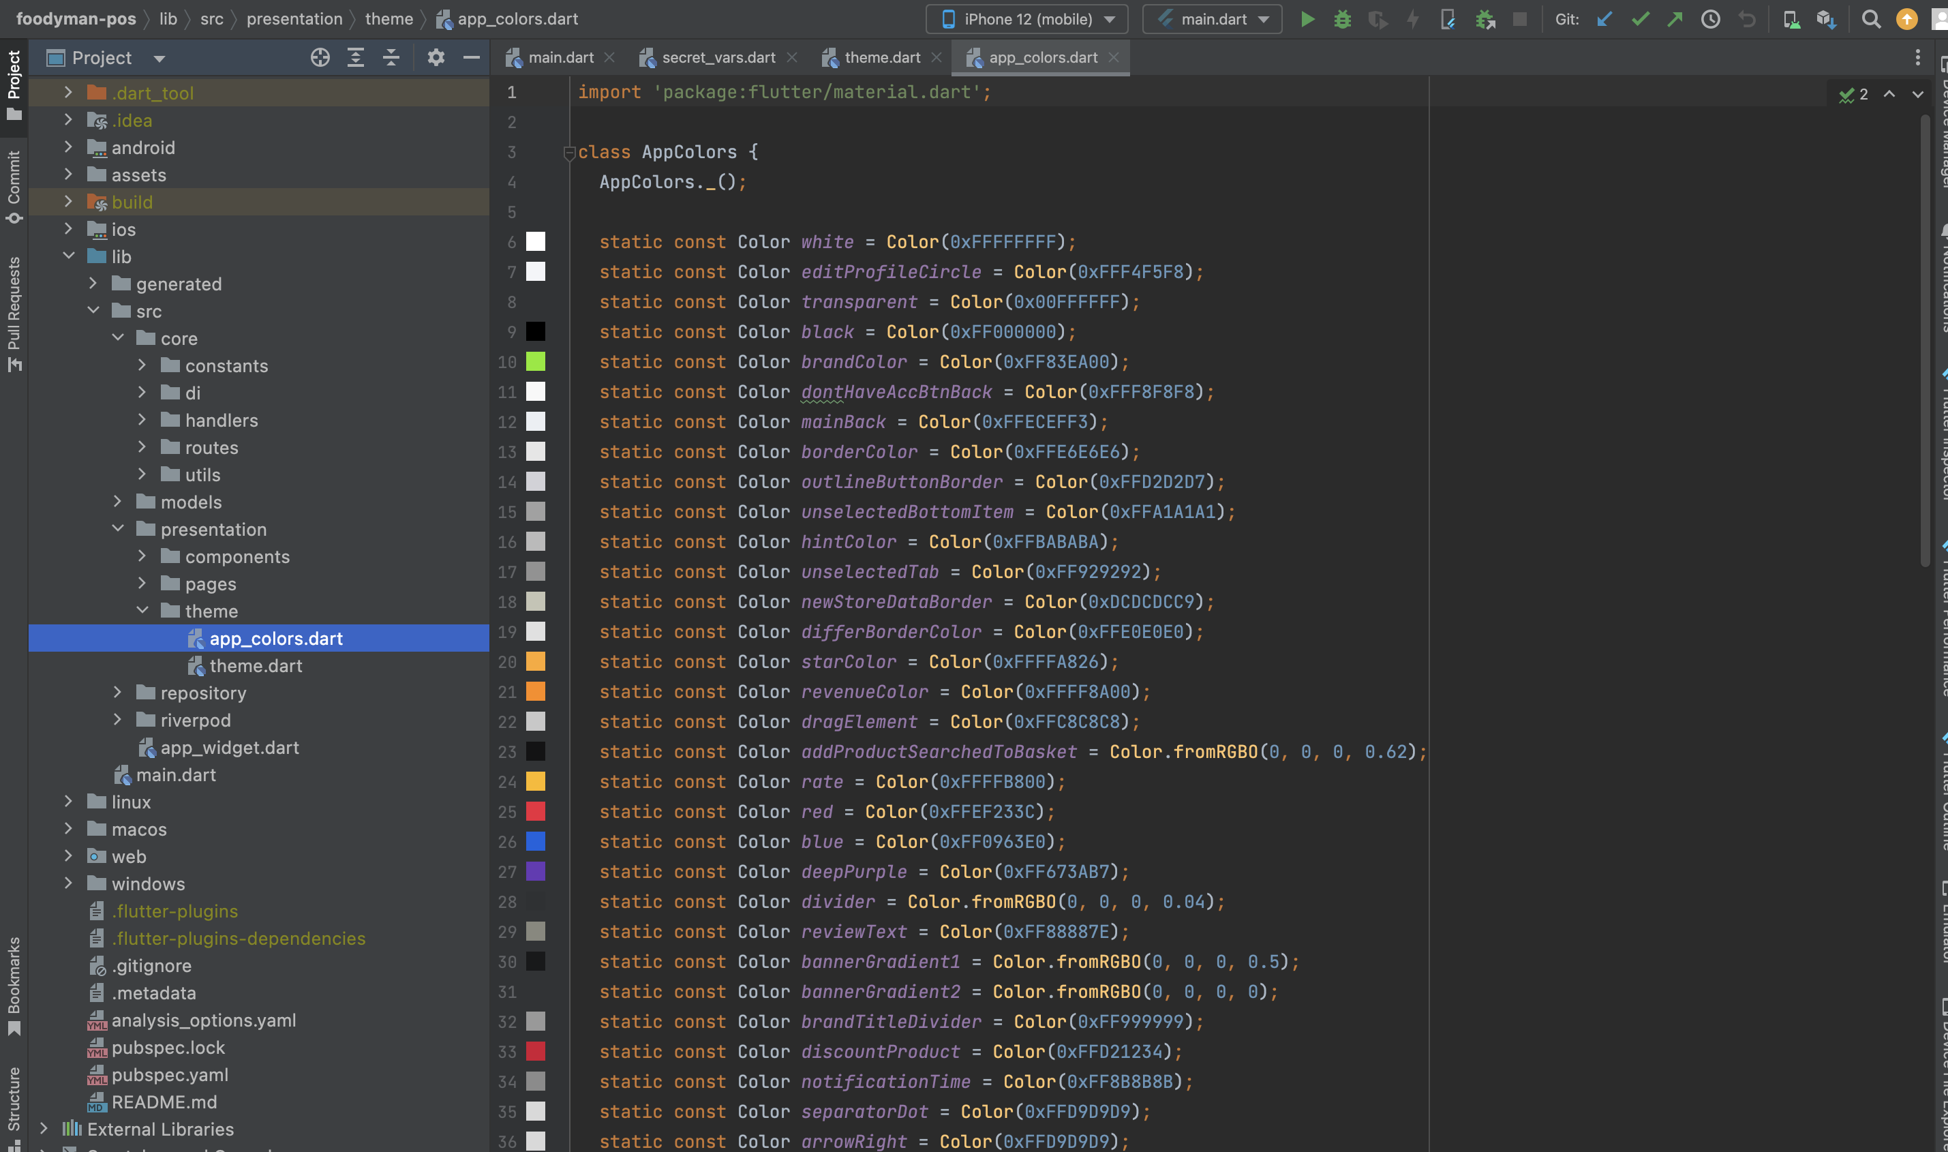
Task: Expand External Libraries node
Action: [x=44, y=1128]
